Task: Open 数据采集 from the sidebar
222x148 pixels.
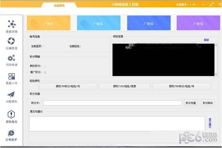Action: [11, 27]
